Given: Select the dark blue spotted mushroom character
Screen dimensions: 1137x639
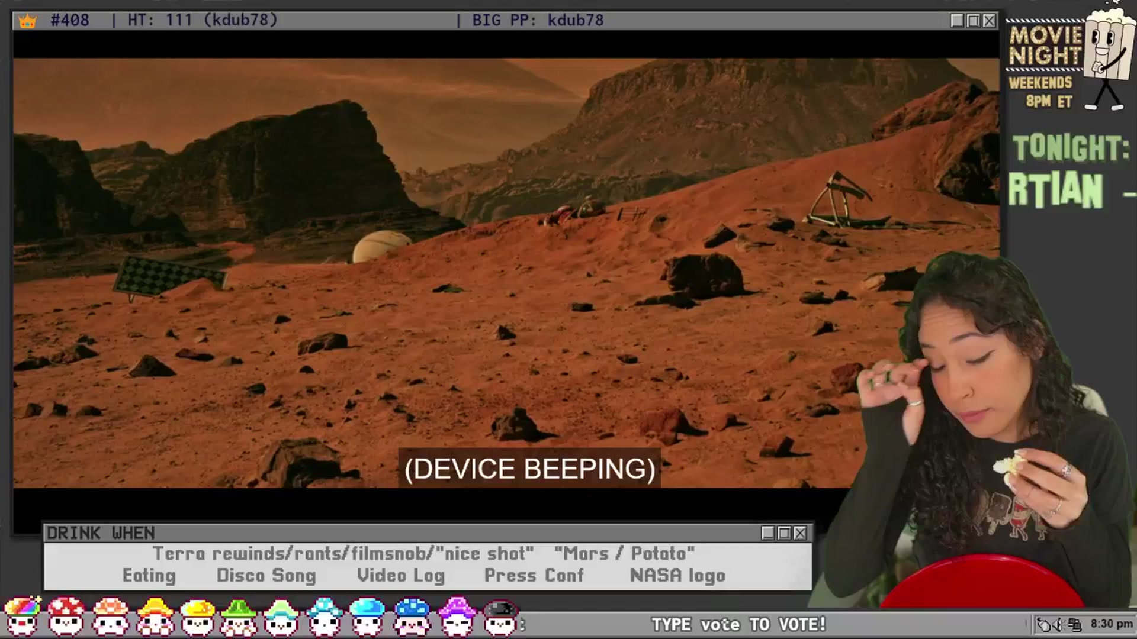Looking at the screenshot, I should (412, 617).
